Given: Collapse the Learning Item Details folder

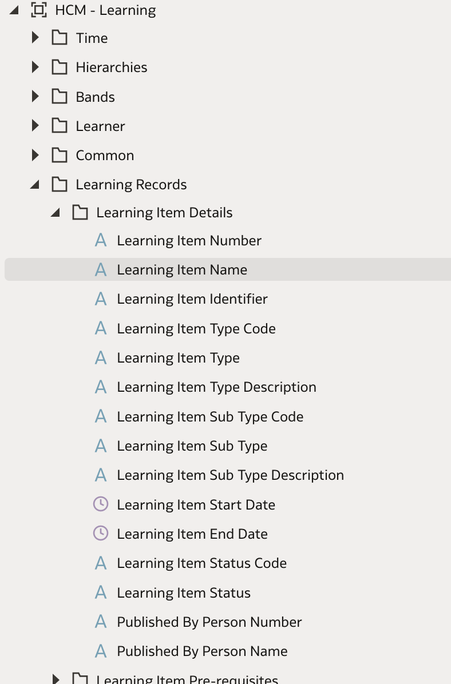Looking at the screenshot, I should click(x=56, y=213).
